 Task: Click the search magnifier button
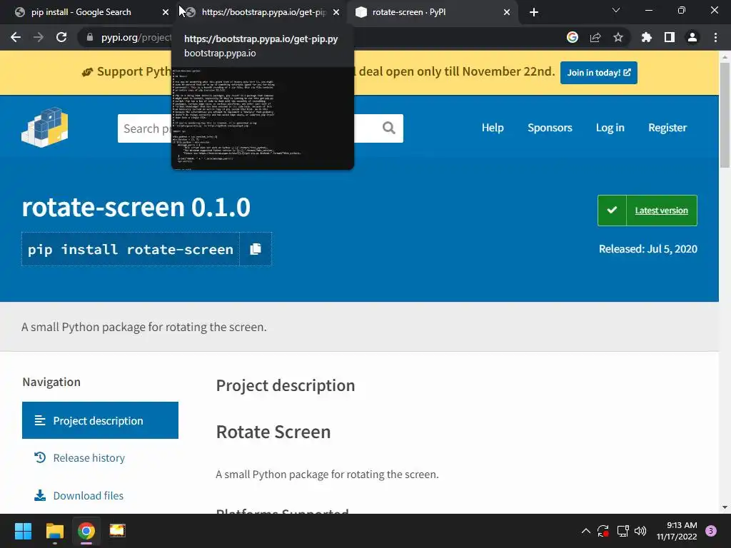(389, 128)
